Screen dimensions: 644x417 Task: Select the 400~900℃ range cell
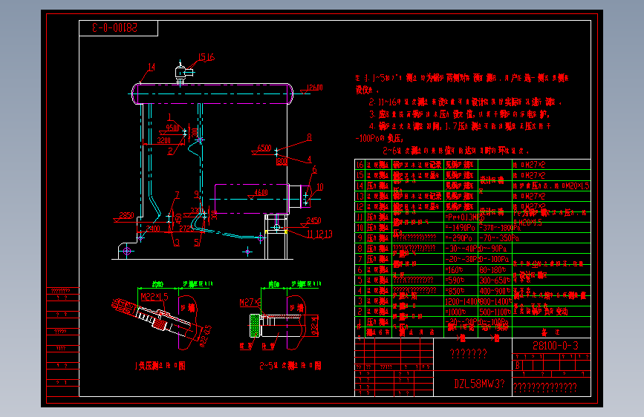[495, 291]
